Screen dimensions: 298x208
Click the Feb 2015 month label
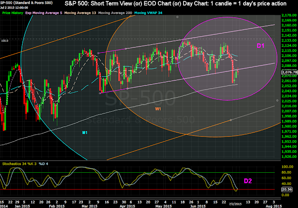[x=57, y=206]
